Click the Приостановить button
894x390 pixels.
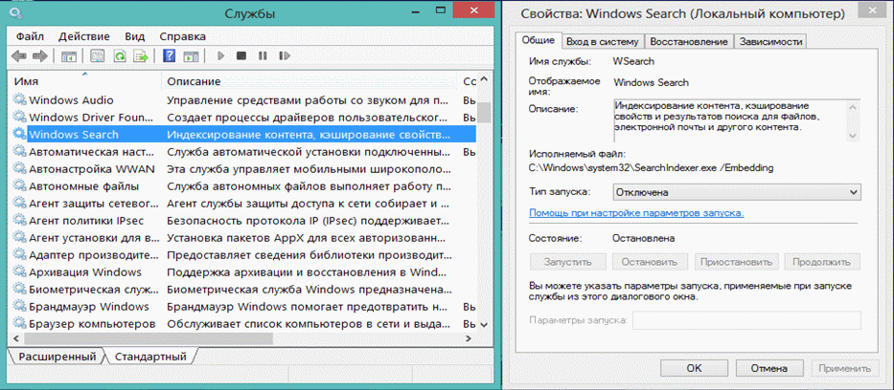[736, 262]
